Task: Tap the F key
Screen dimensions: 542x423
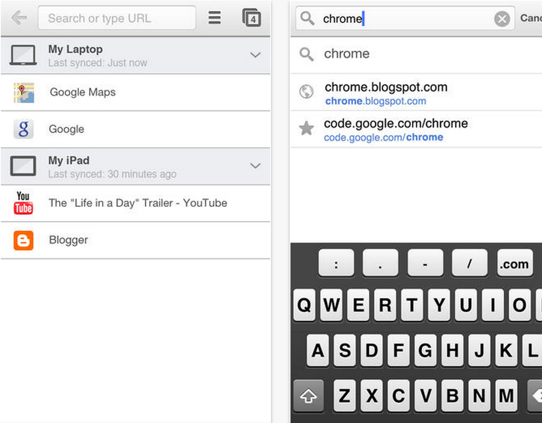Action: [x=398, y=350]
